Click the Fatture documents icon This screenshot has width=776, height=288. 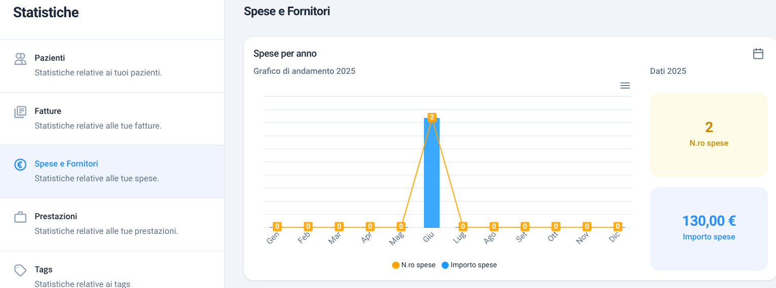point(20,112)
